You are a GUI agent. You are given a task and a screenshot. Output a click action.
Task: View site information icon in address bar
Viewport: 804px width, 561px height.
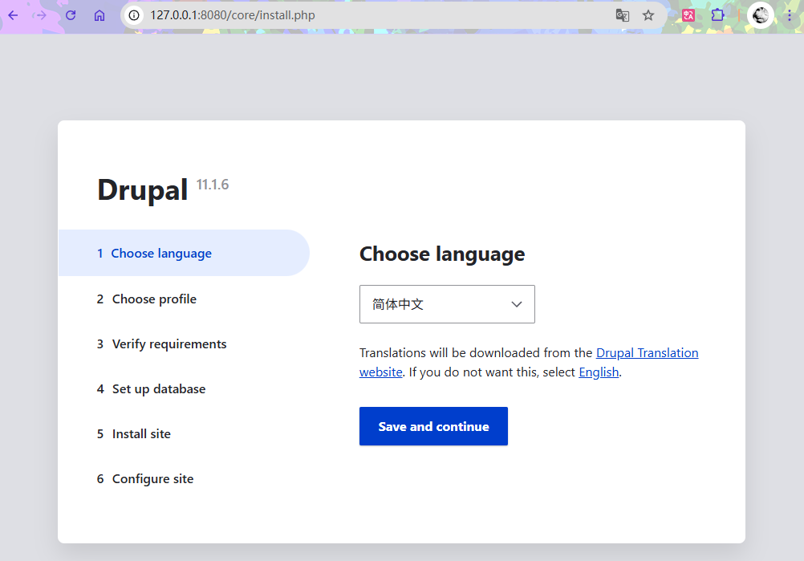pyautogui.click(x=134, y=15)
